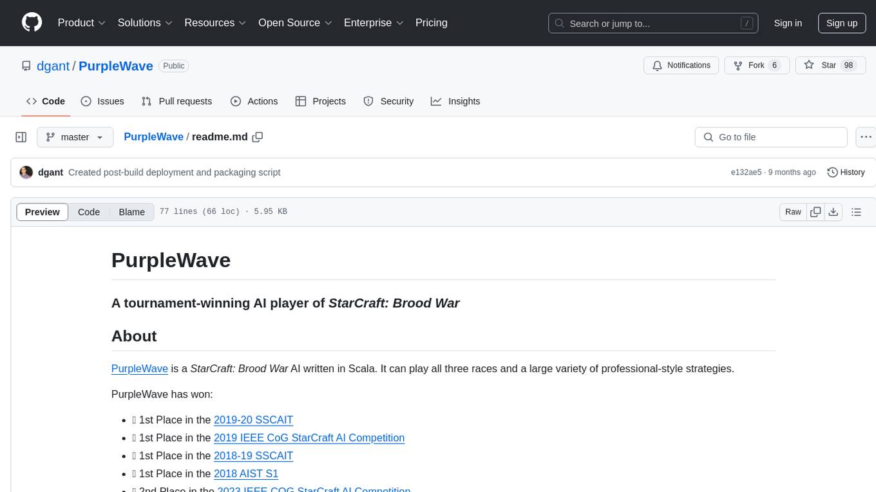This screenshot has width=876, height=492.
Task: Expand the Resources menu
Action: [215, 23]
